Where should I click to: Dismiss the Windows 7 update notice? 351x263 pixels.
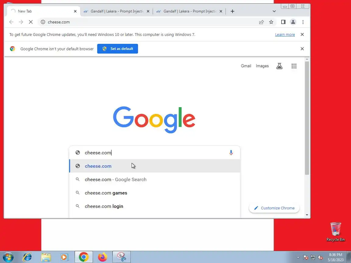302,34
